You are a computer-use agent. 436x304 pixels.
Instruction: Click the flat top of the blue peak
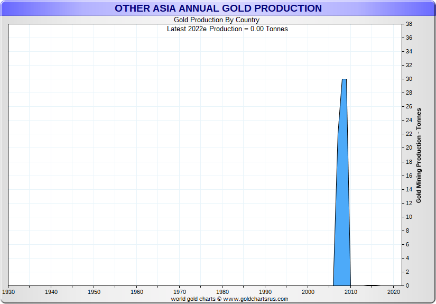(344, 79)
